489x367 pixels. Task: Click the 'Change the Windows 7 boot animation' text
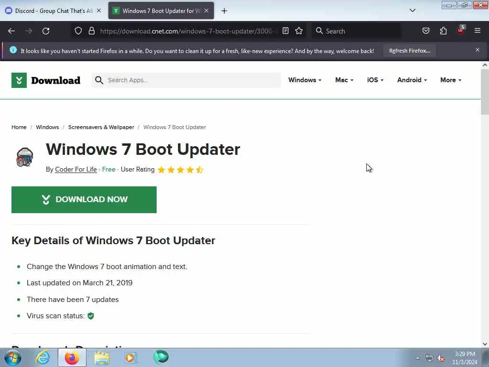point(106,267)
